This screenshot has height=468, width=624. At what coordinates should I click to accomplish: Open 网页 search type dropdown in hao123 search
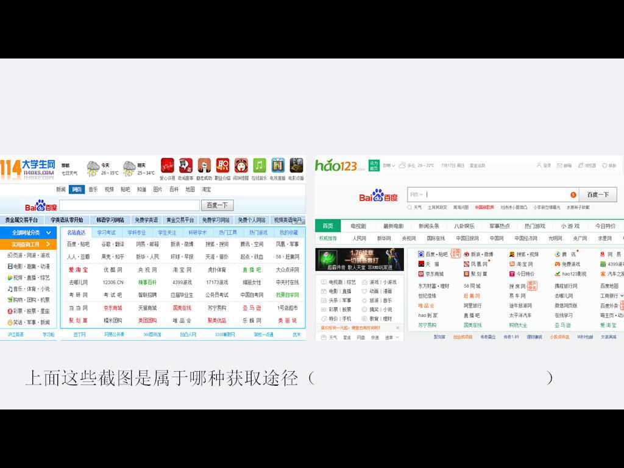tap(416, 194)
